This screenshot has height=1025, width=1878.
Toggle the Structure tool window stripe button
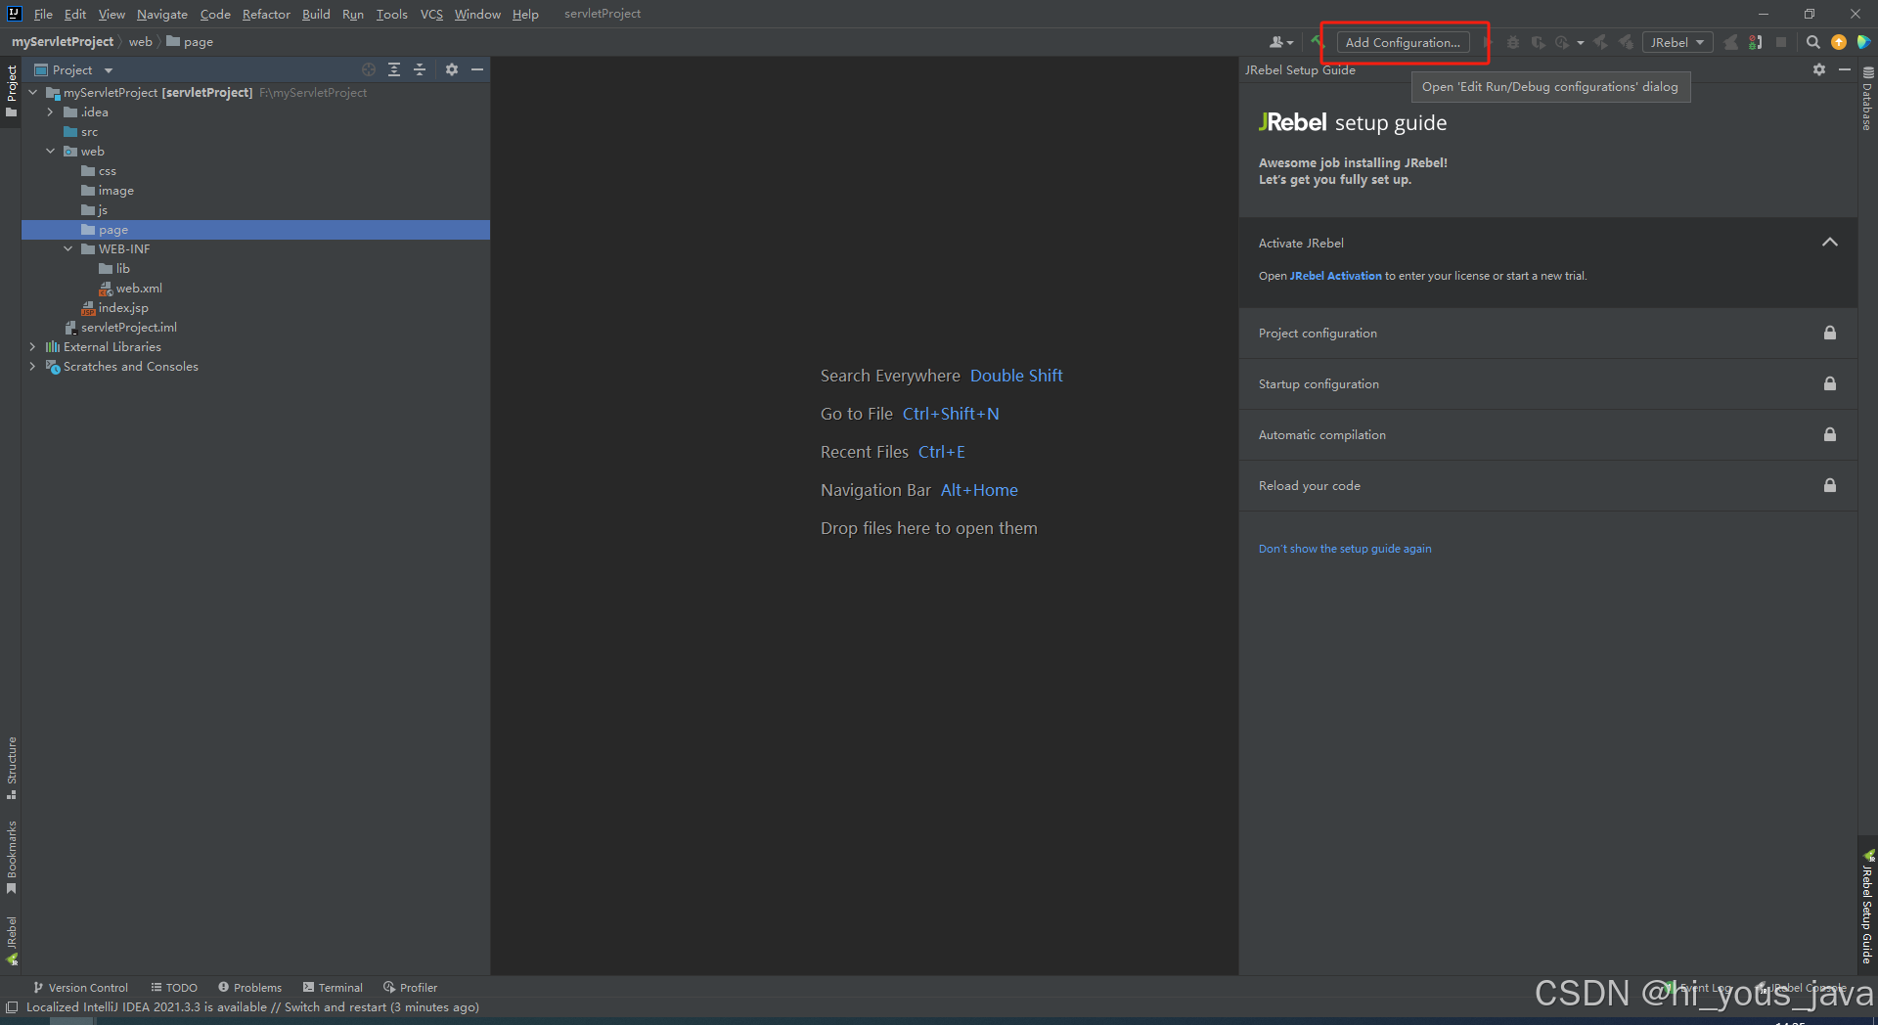pyautogui.click(x=11, y=768)
